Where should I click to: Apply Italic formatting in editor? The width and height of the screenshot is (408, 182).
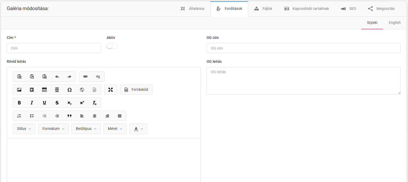[32, 103]
